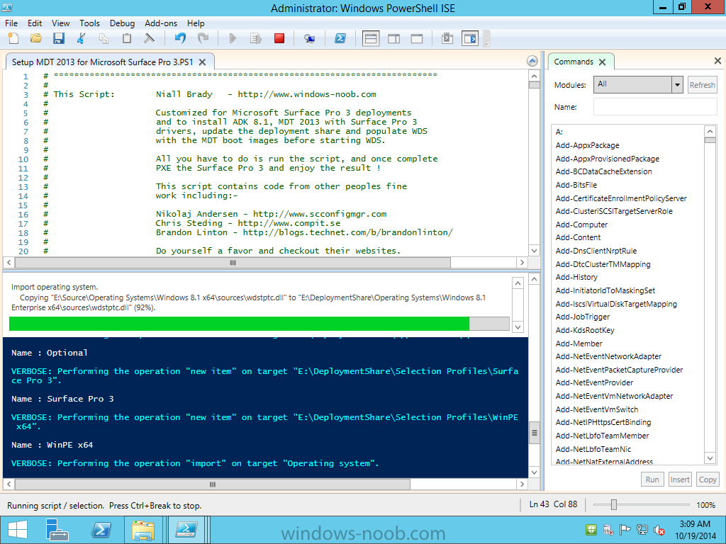This screenshot has height=544, width=726.
Task: Select Add-Content in the command list
Action: pos(578,238)
